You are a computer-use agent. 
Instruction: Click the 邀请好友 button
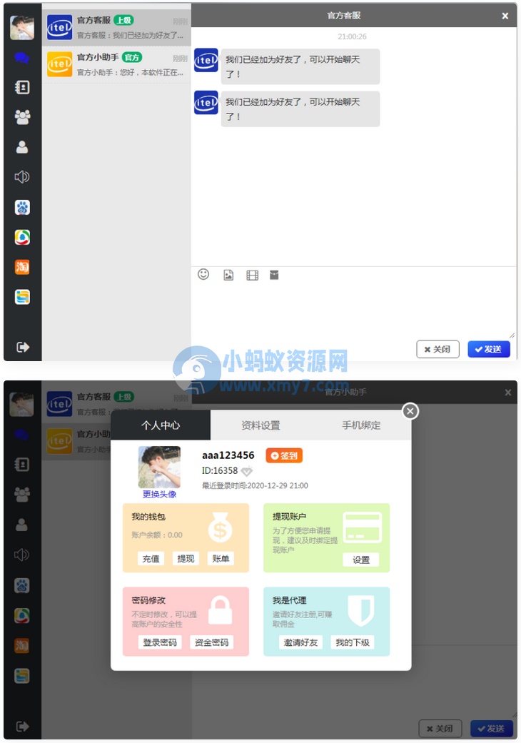(x=300, y=642)
